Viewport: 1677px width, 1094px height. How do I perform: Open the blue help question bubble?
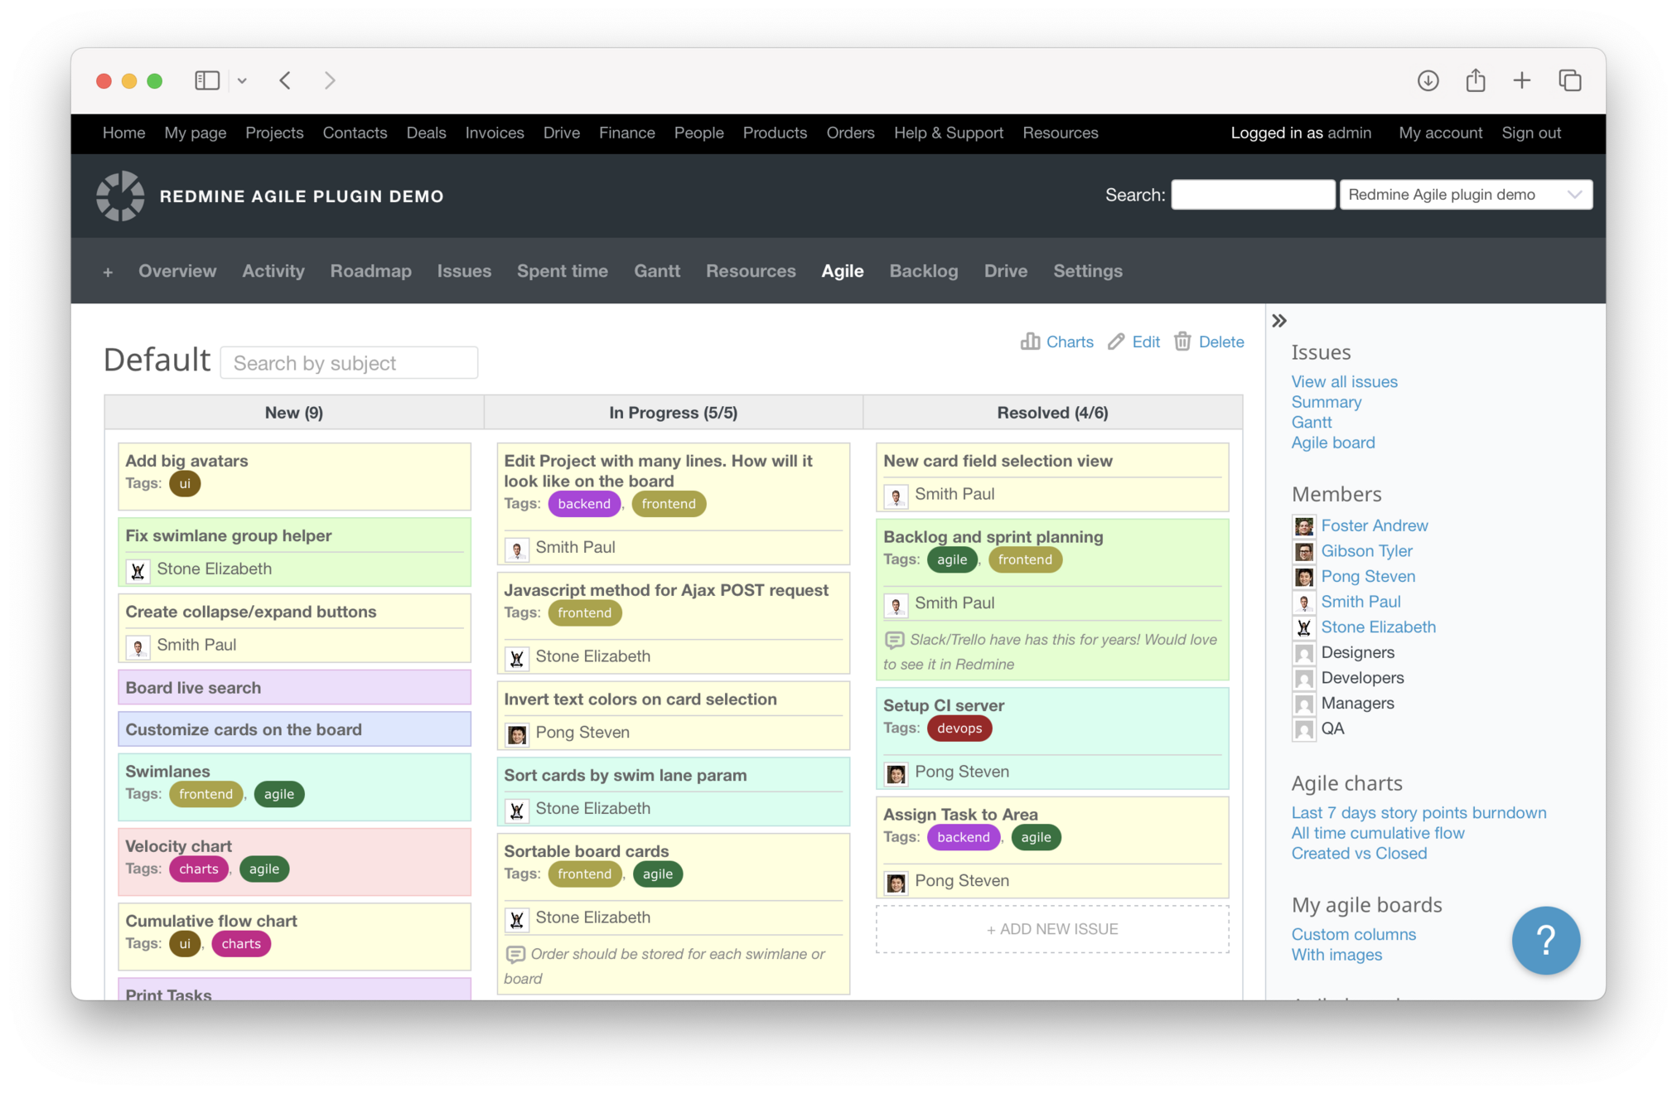coord(1545,940)
